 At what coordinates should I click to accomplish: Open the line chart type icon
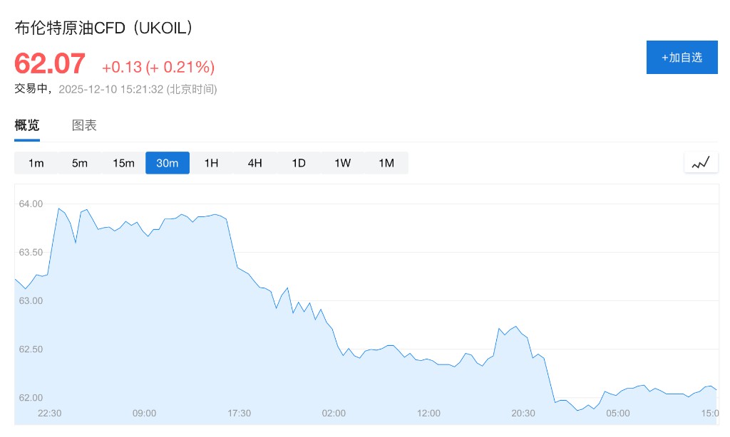pyautogui.click(x=701, y=163)
